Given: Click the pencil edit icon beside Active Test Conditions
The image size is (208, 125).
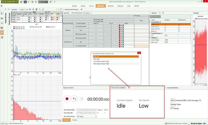Looking at the screenshot, I should pos(129,87).
